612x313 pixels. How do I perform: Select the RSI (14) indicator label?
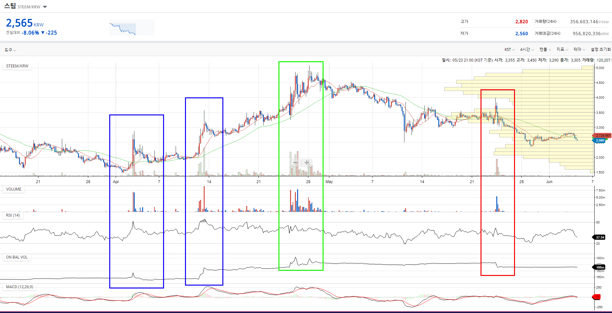(13, 215)
